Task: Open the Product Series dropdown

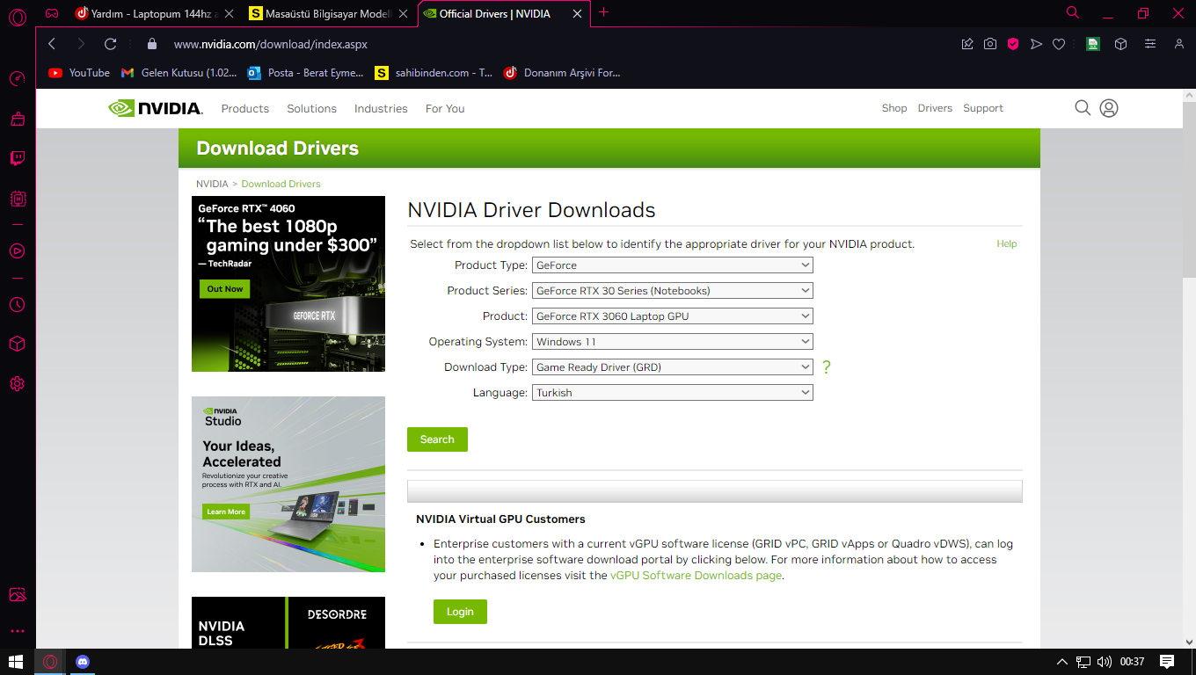Action: [x=673, y=290]
